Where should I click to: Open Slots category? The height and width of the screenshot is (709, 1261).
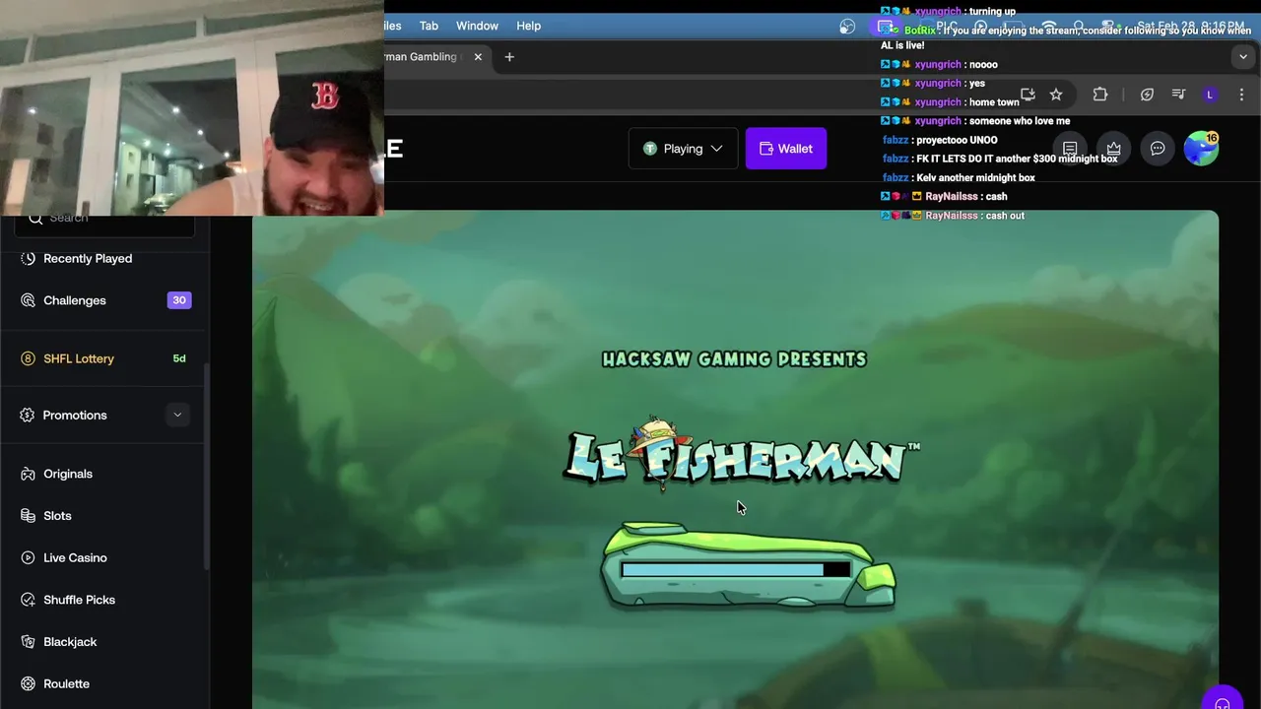point(57,516)
